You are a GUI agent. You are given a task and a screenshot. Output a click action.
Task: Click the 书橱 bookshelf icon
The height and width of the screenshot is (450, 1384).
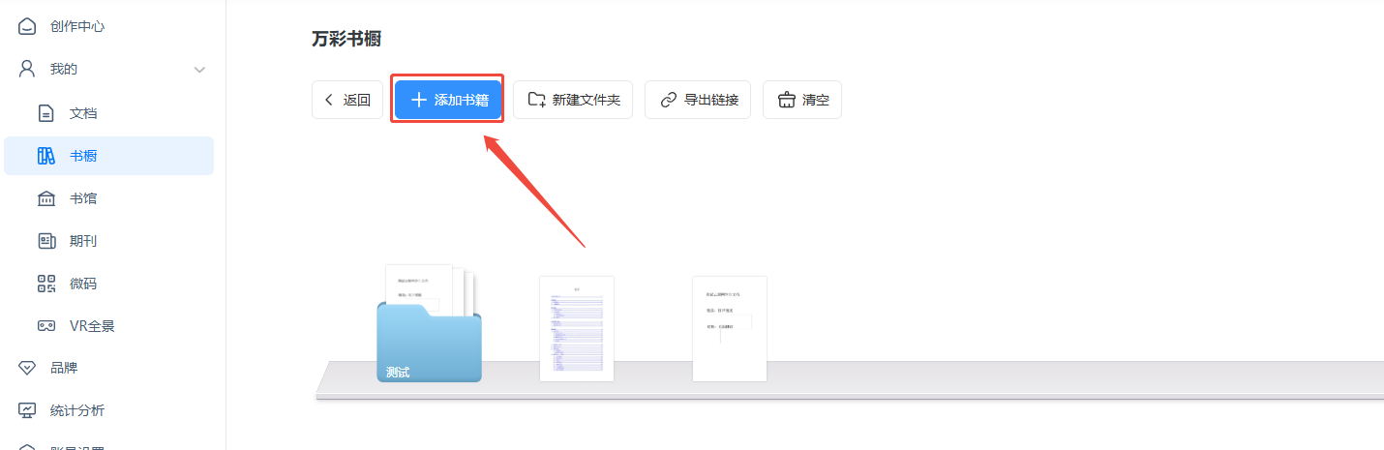[45, 156]
